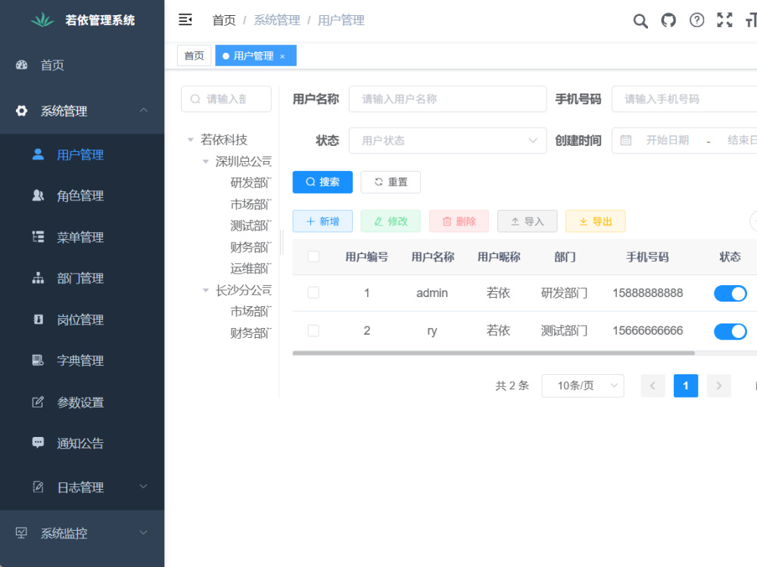Collapse the 若依科技 tree node arrow
Viewport: 757px width, 567px height.
[x=191, y=140]
